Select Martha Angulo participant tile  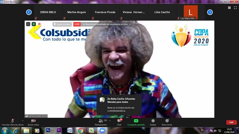coord(76,12)
